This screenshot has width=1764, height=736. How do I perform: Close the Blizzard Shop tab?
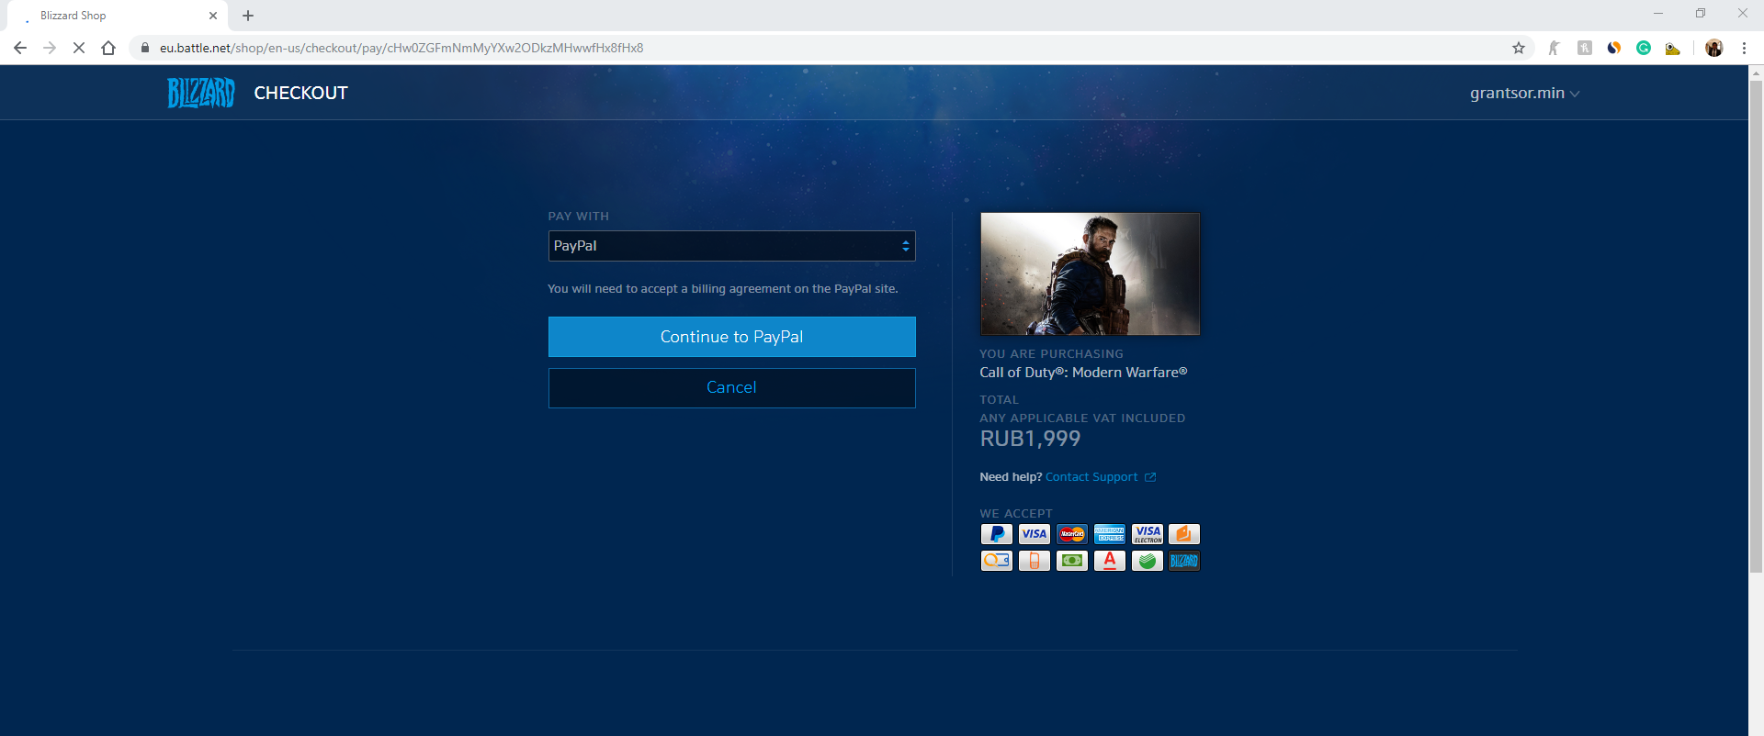[213, 16]
